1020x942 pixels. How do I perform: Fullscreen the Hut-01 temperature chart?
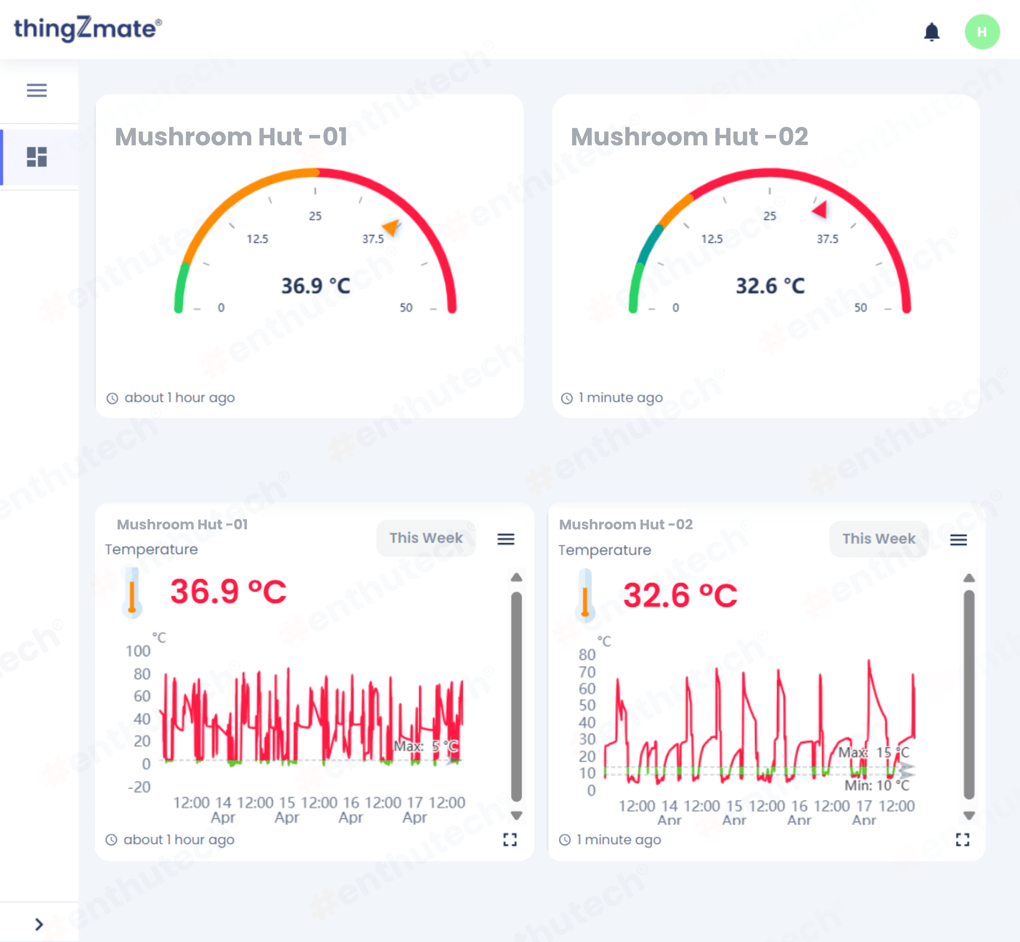(510, 840)
